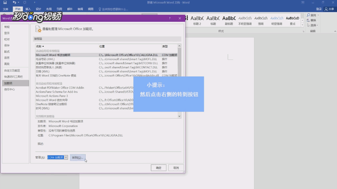Click the Tell Me search box

113,9
